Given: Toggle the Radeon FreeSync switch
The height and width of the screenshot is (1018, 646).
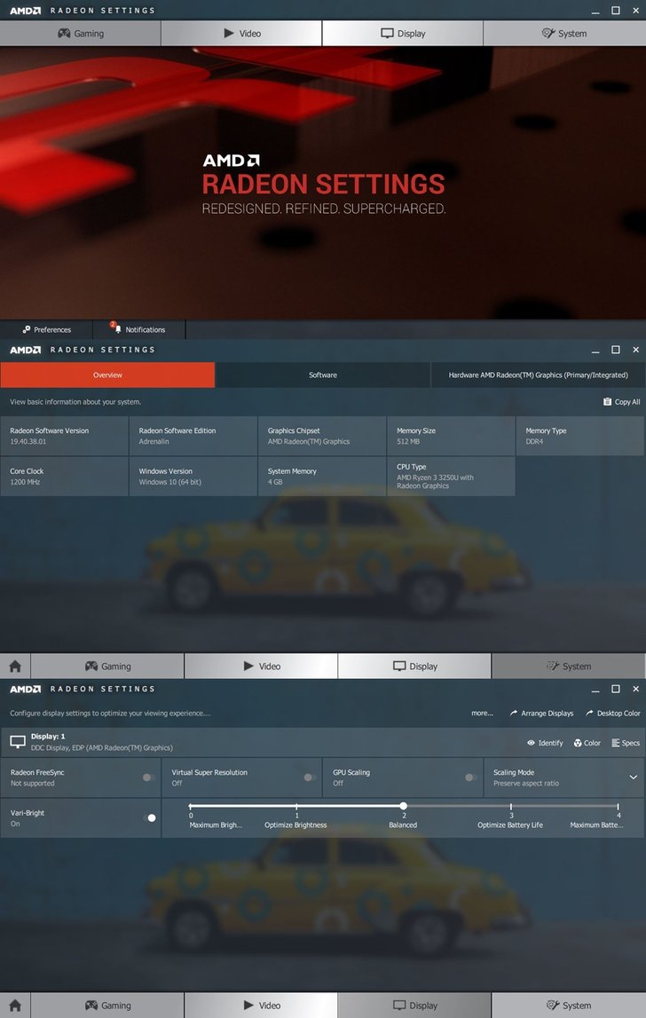Looking at the screenshot, I should [x=149, y=777].
